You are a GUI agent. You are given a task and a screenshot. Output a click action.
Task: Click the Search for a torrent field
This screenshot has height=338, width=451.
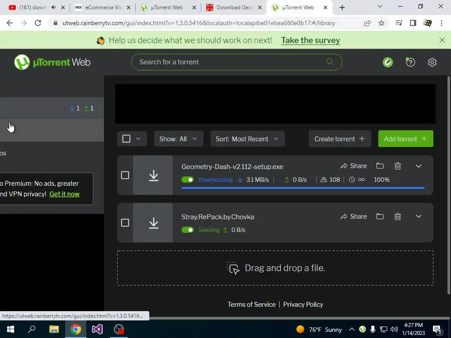[x=237, y=62]
